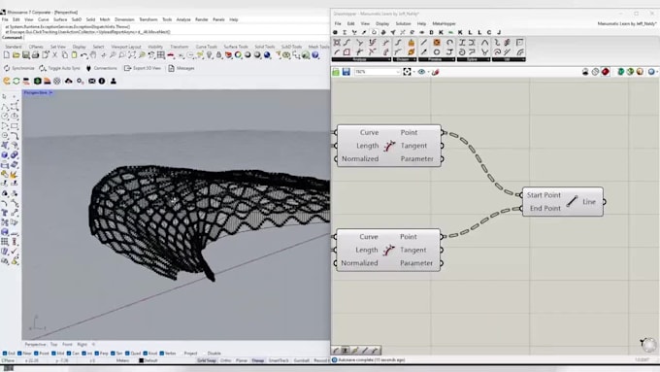Save Grasshopper document with floppy icon
The image size is (660, 372).
coord(346,72)
